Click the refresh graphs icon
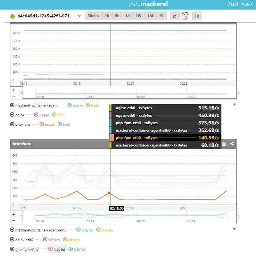The height and width of the screenshot is (257, 256). (174, 16)
